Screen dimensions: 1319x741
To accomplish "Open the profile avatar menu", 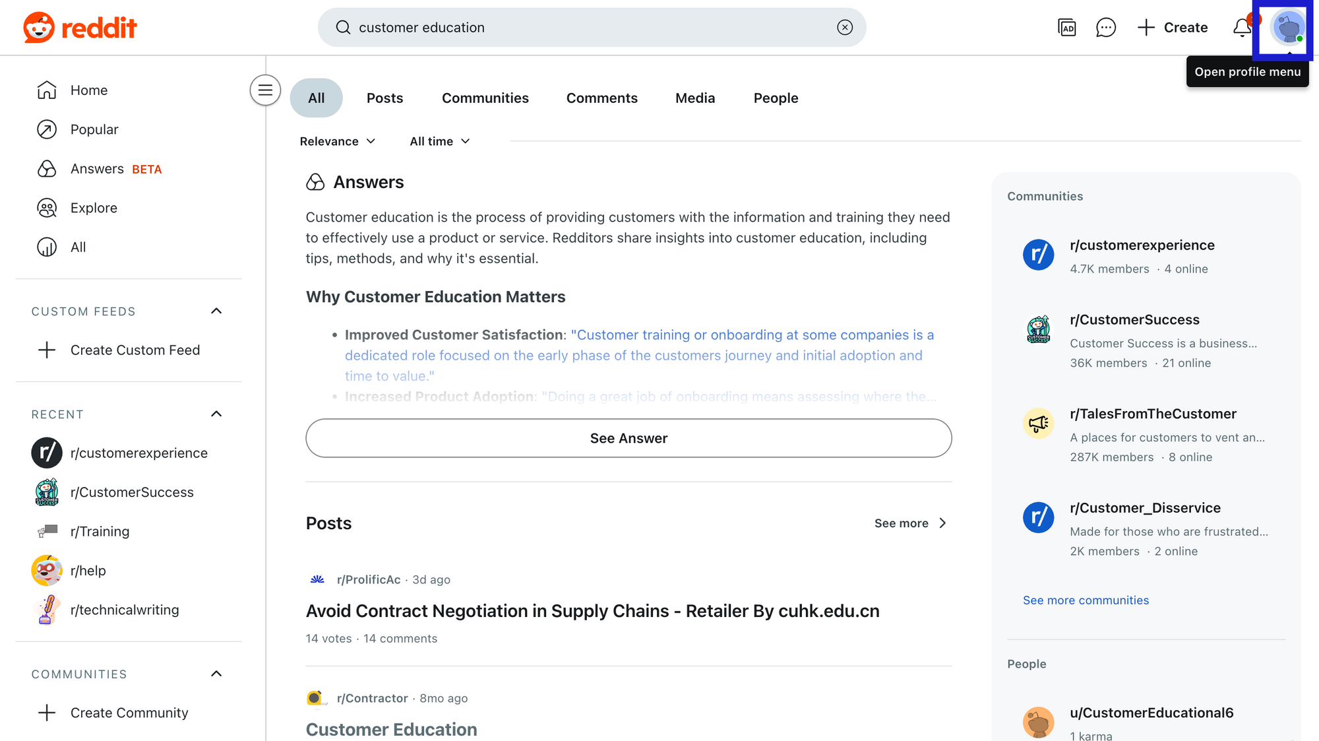I will (1288, 28).
